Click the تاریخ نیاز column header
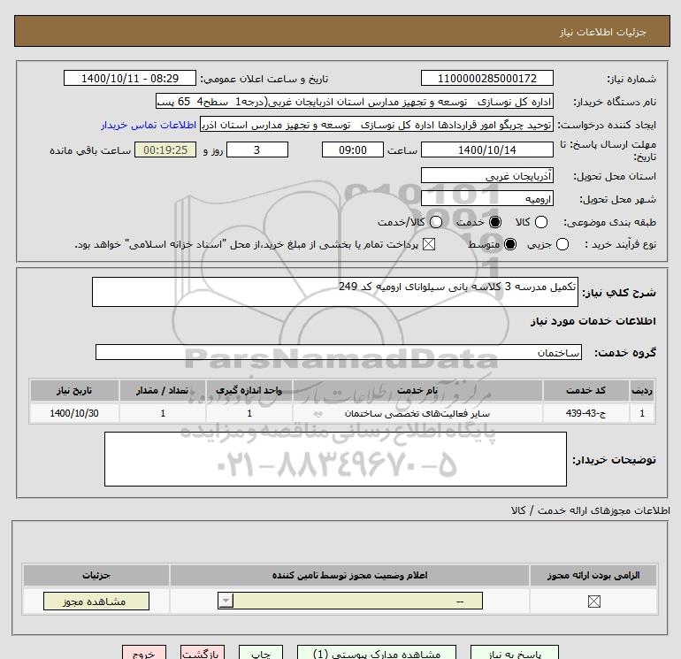 pos(74,390)
